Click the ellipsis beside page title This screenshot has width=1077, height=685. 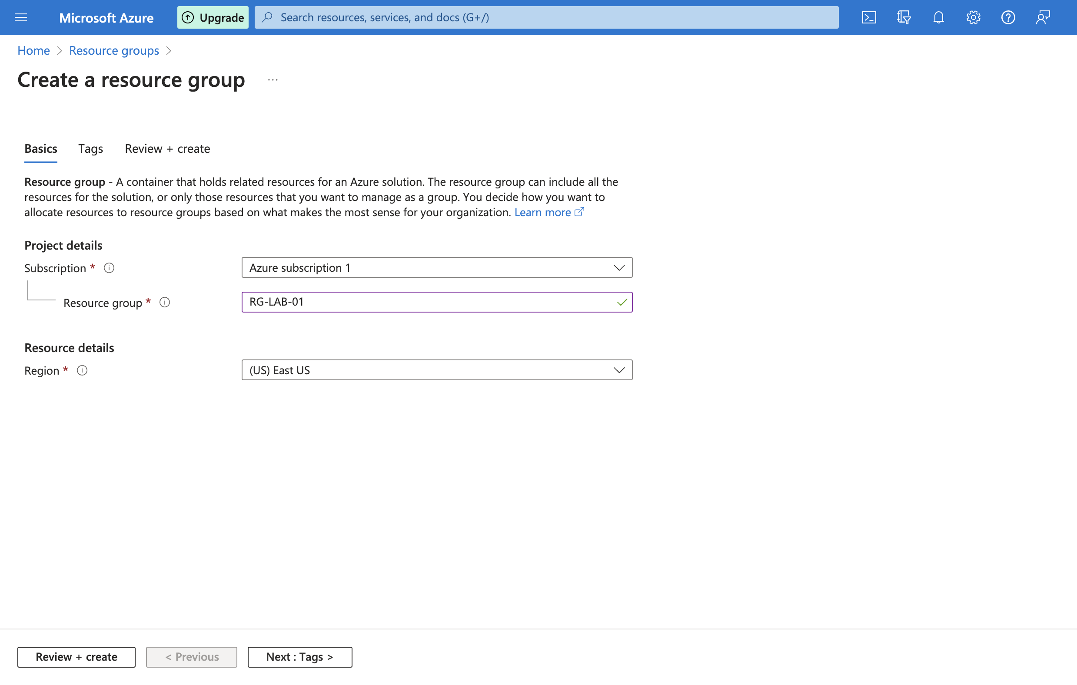[273, 80]
